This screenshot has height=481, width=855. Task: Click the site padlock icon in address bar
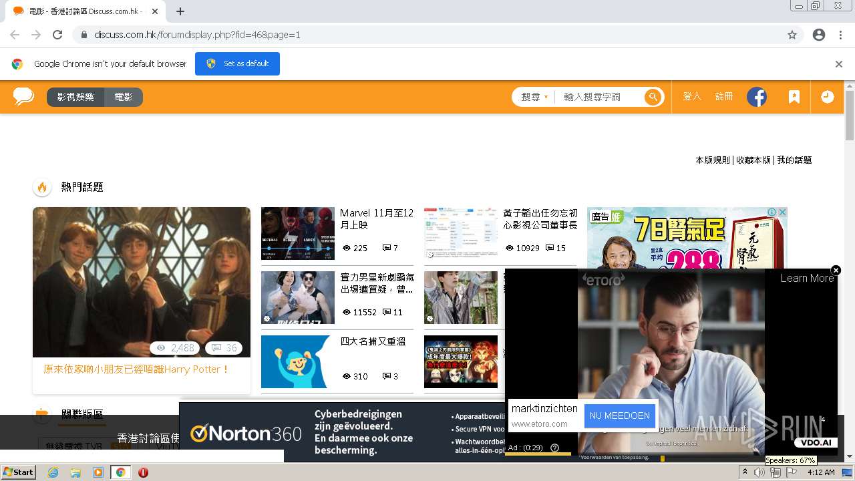(x=84, y=35)
